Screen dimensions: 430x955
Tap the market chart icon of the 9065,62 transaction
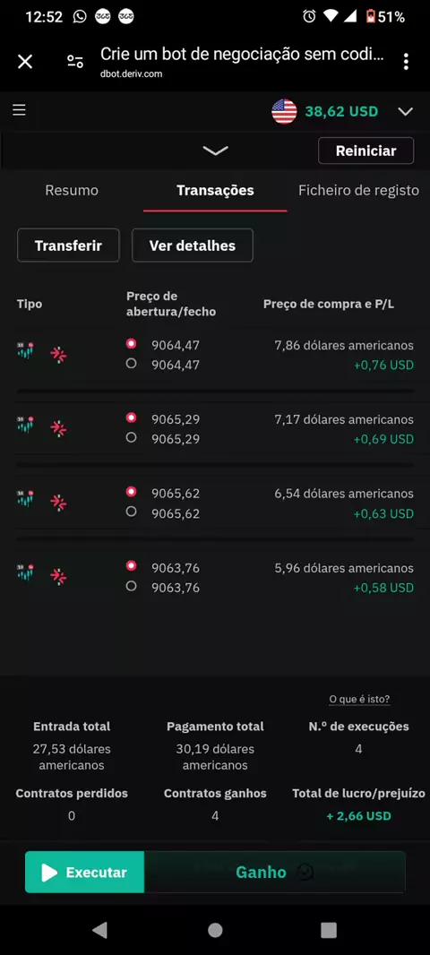(x=26, y=499)
